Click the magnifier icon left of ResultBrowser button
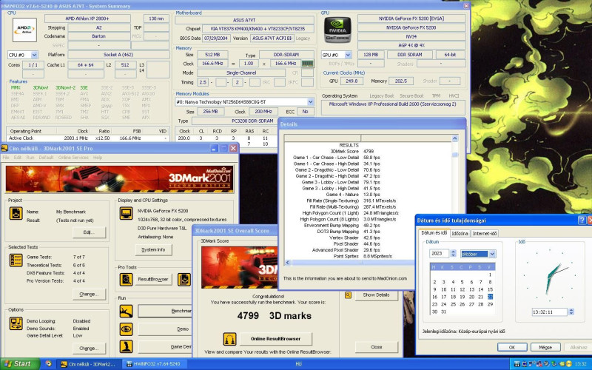The height and width of the screenshot is (370, 592). click(126, 280)
